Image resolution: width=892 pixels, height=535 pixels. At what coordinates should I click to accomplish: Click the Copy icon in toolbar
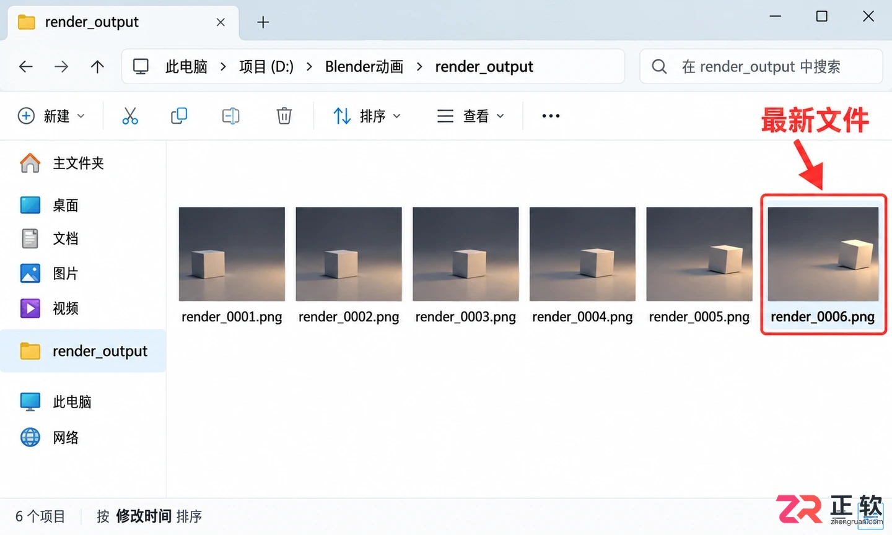[179, 116]
